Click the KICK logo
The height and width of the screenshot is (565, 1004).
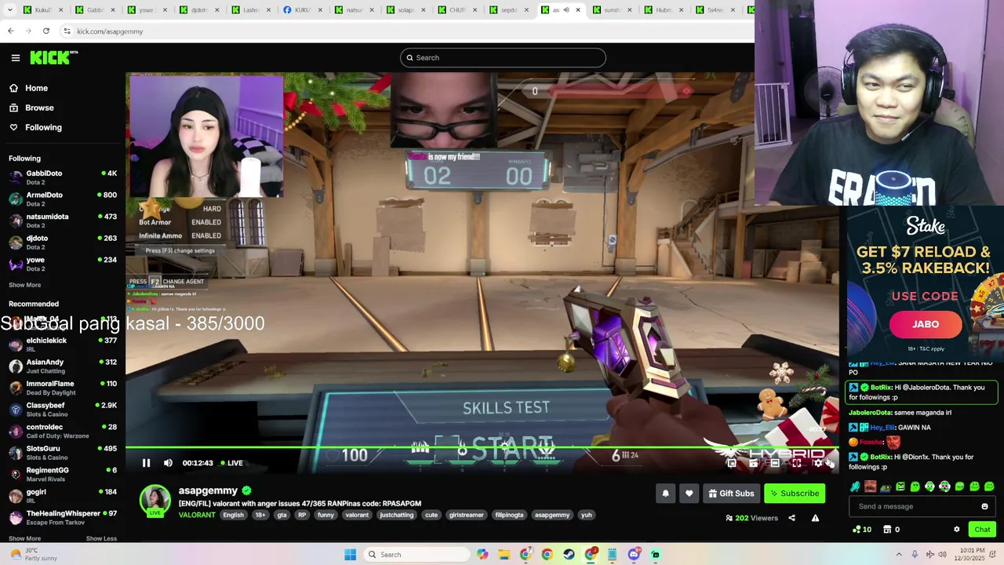coord(53,57)
